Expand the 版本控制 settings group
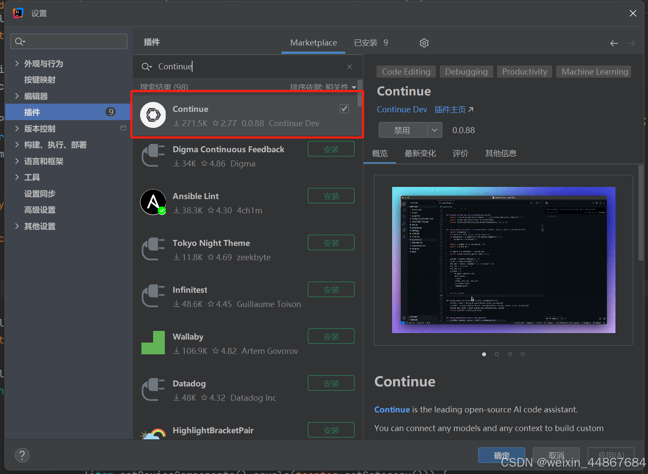648x474 pixels. click(17, 129)
